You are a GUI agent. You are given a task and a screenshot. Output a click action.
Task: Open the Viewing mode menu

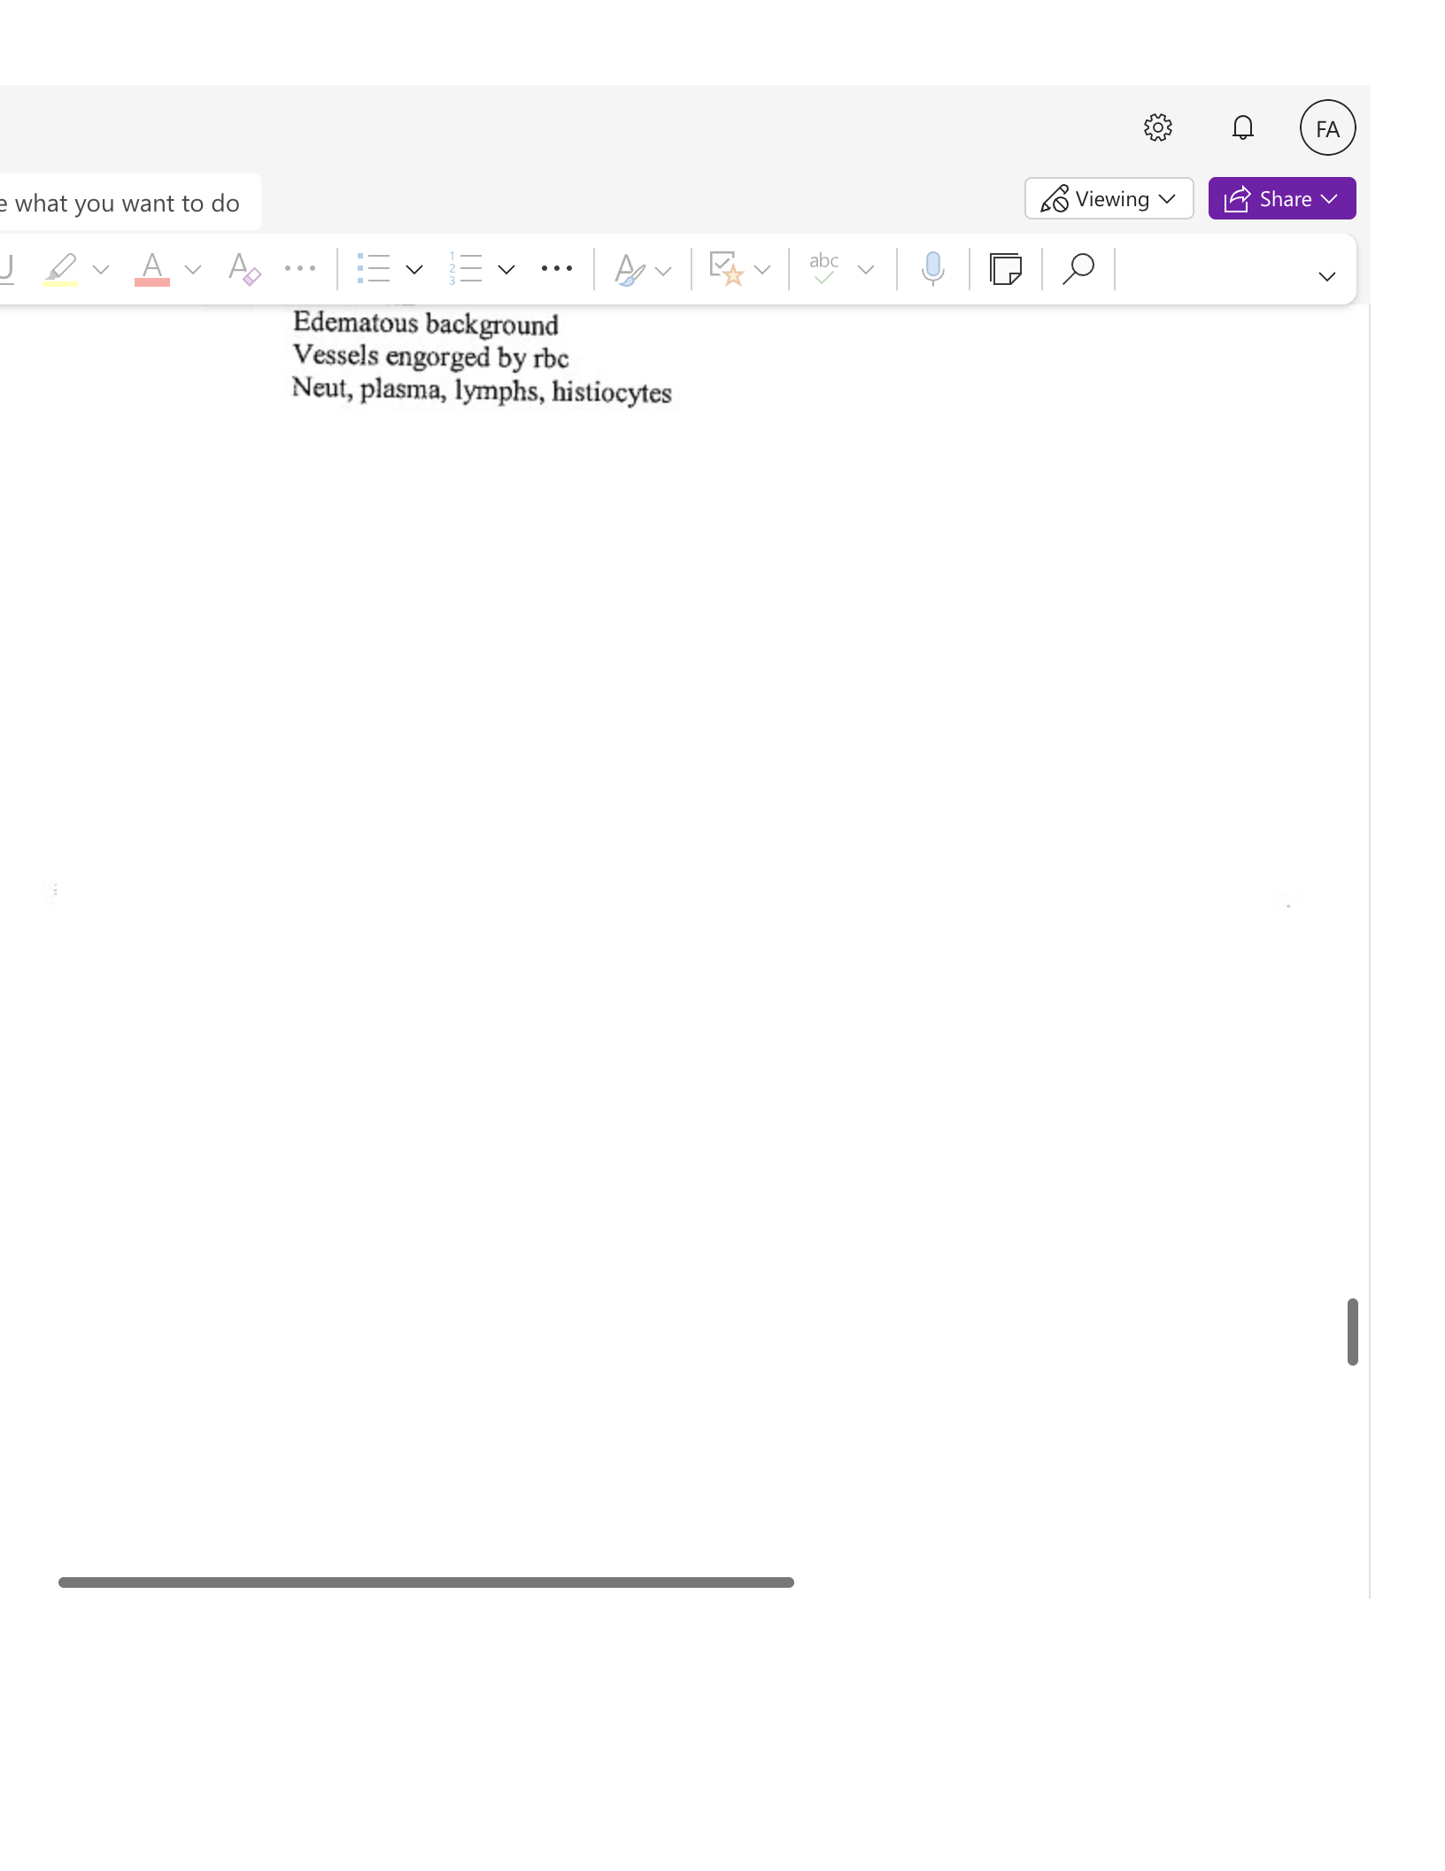1109,199
